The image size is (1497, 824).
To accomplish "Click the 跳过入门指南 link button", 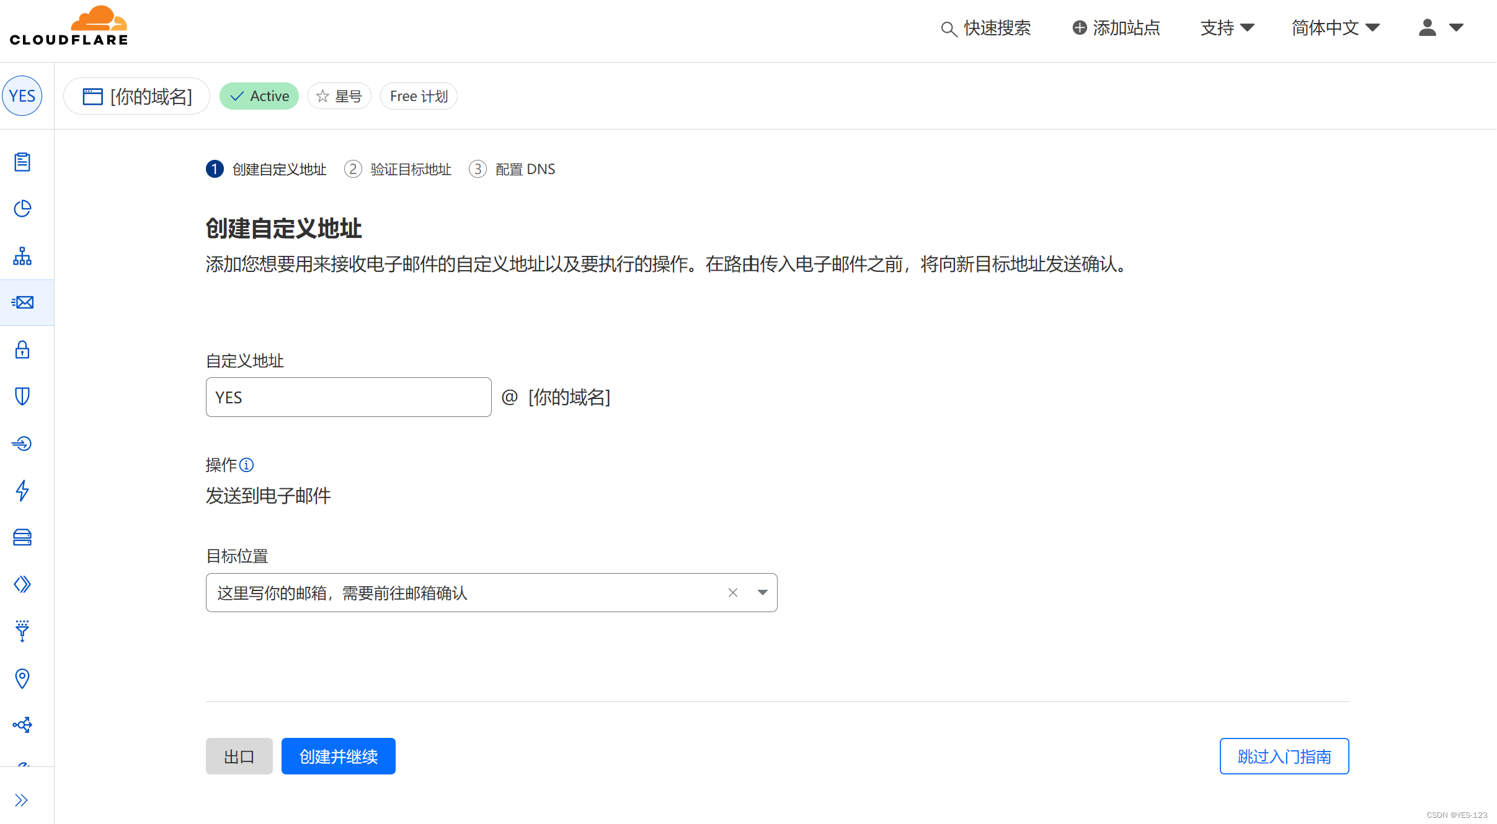I will 1284,756.
